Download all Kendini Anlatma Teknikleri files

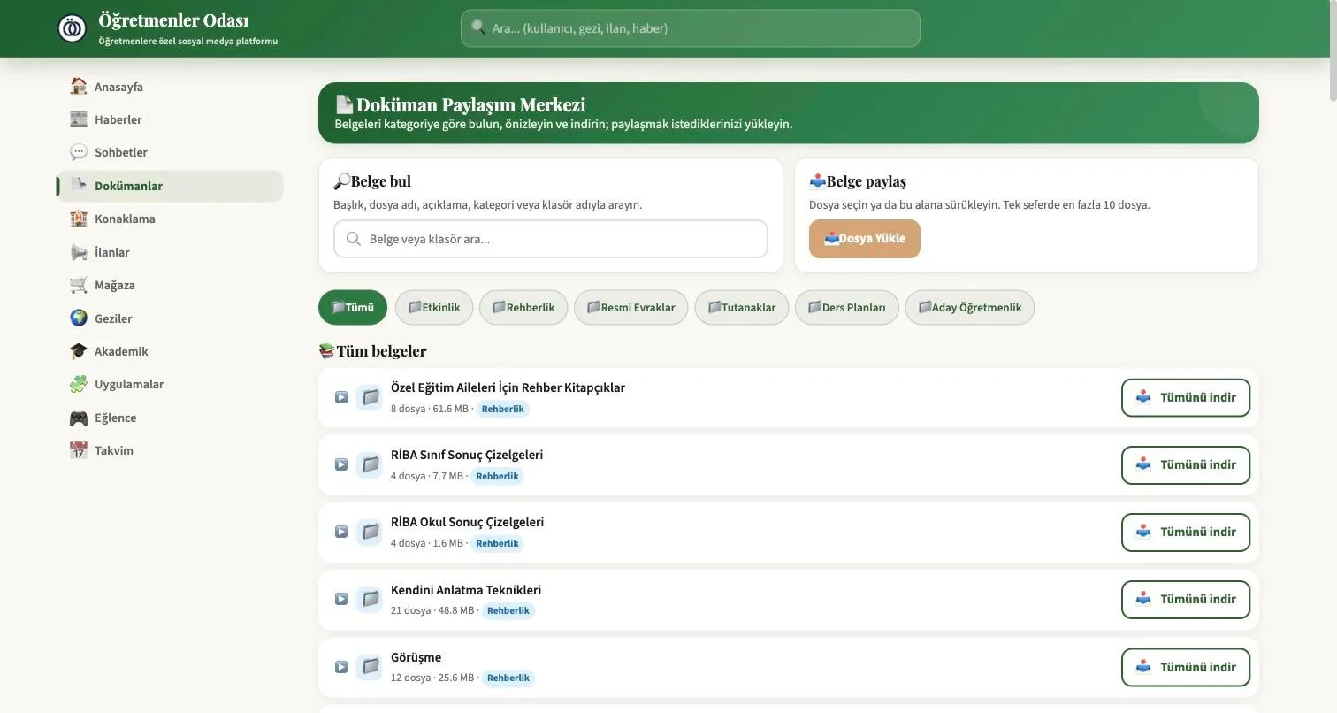[1186, 599]
